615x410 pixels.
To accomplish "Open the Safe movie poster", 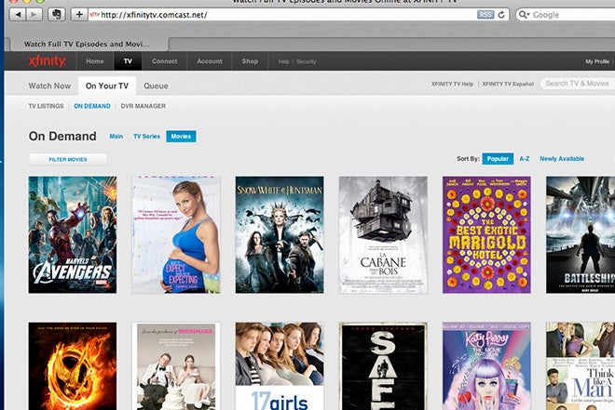I will point(383,366).
